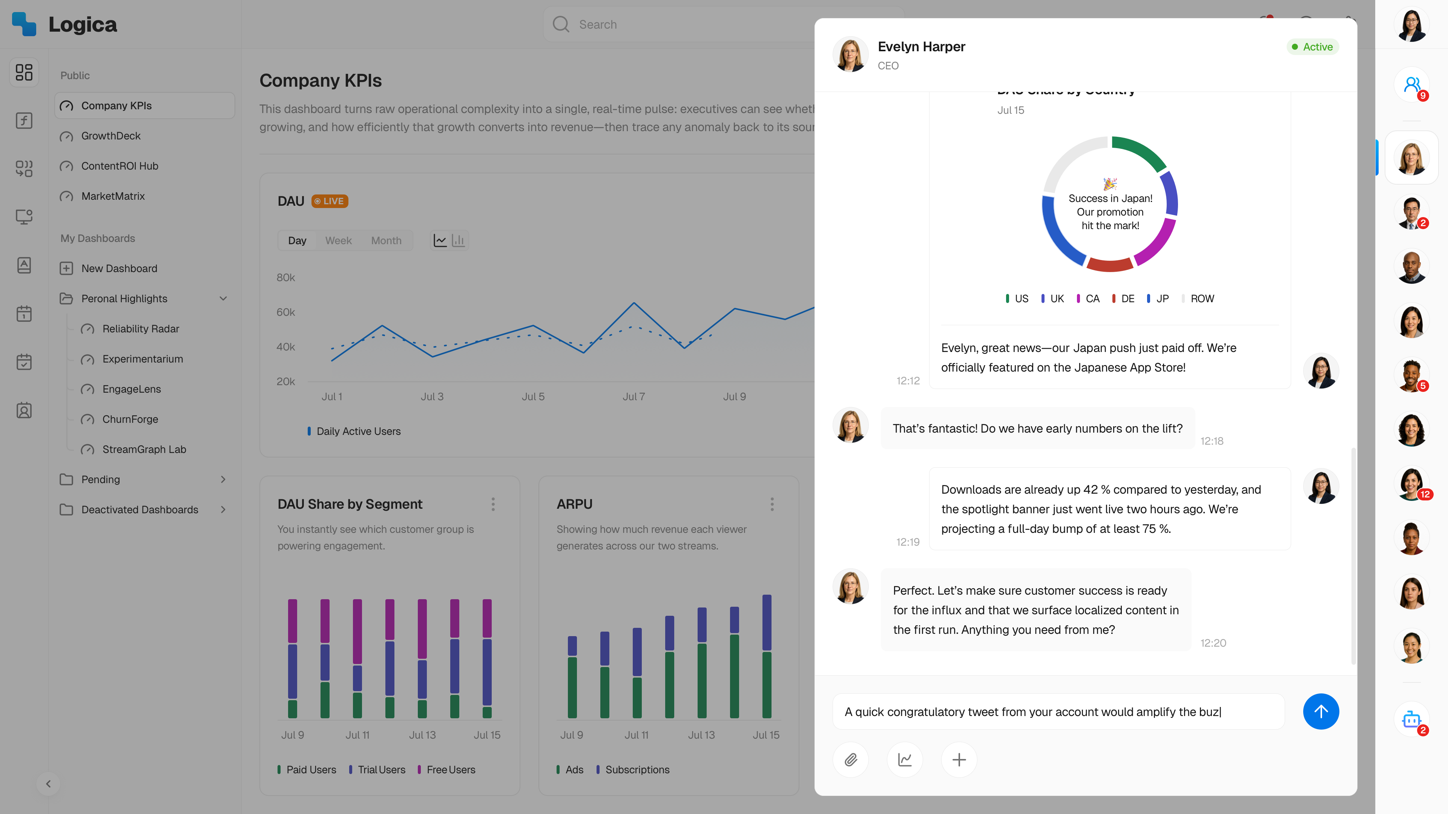This screenshot has height=814, width=1448.
Task: Create a New Dashboard
Action: 119,268
